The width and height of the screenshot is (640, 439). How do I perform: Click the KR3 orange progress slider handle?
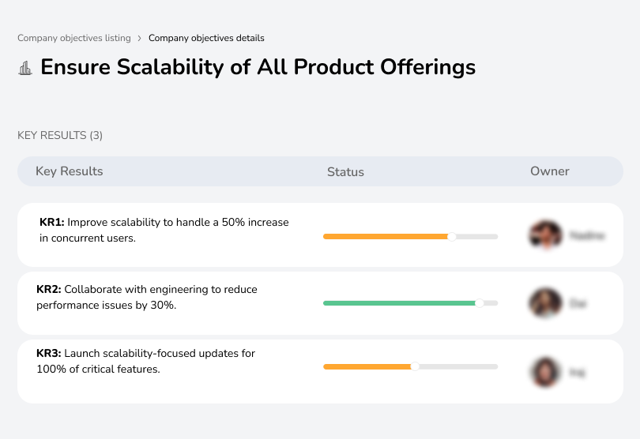pos(415,366)
